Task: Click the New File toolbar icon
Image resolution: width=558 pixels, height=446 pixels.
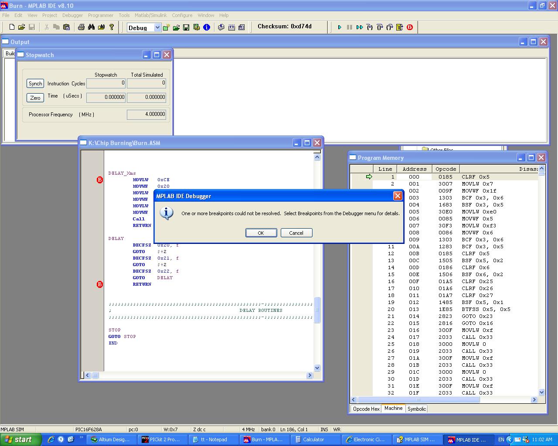Action: pyautogui.click(x=12, y=27)
